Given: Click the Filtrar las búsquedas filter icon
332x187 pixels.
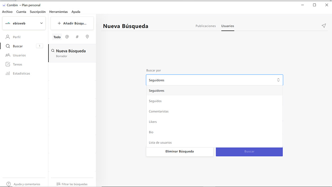Looking at the screenshot, I should click(58, 184).
